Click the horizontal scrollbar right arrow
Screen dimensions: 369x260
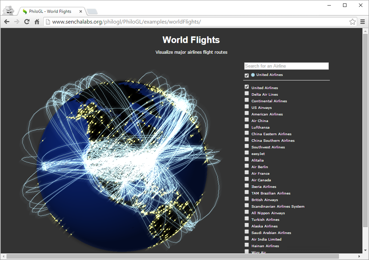[359, 256]
